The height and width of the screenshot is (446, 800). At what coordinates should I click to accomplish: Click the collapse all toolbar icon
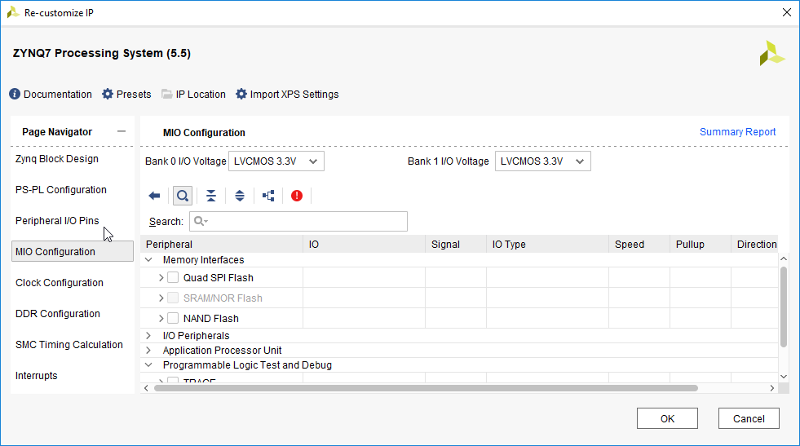pos(211,196)
